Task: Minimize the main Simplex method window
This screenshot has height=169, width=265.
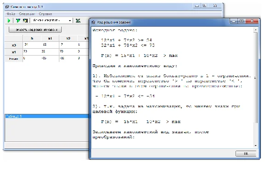Action: [x=197, y=6]
